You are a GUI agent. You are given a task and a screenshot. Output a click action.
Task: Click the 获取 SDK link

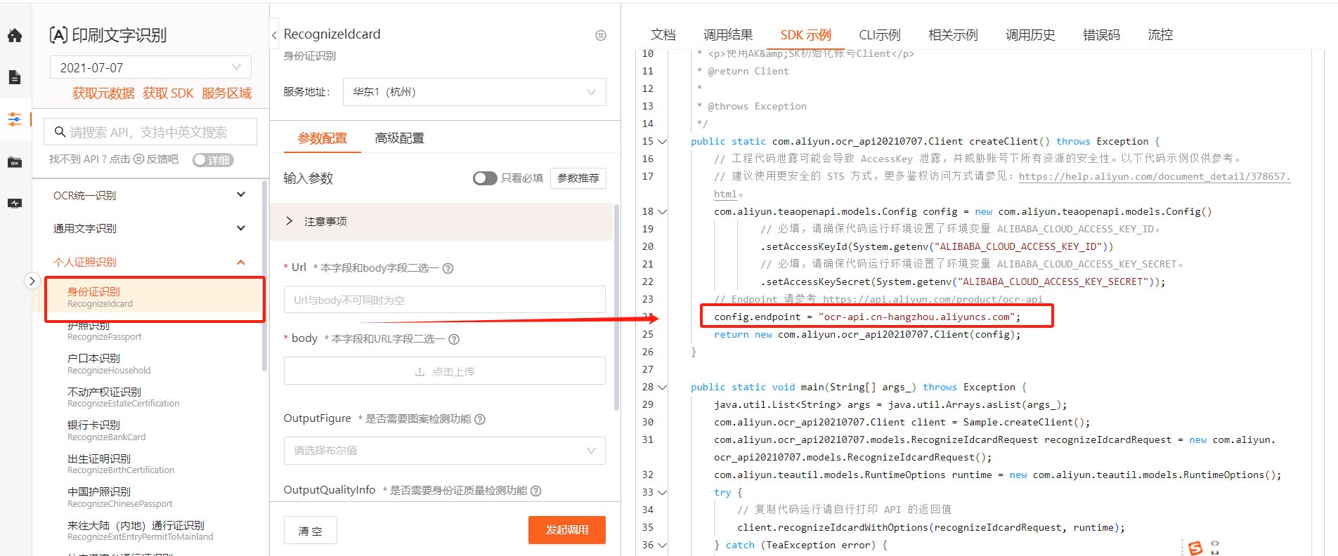click(168, 93)
